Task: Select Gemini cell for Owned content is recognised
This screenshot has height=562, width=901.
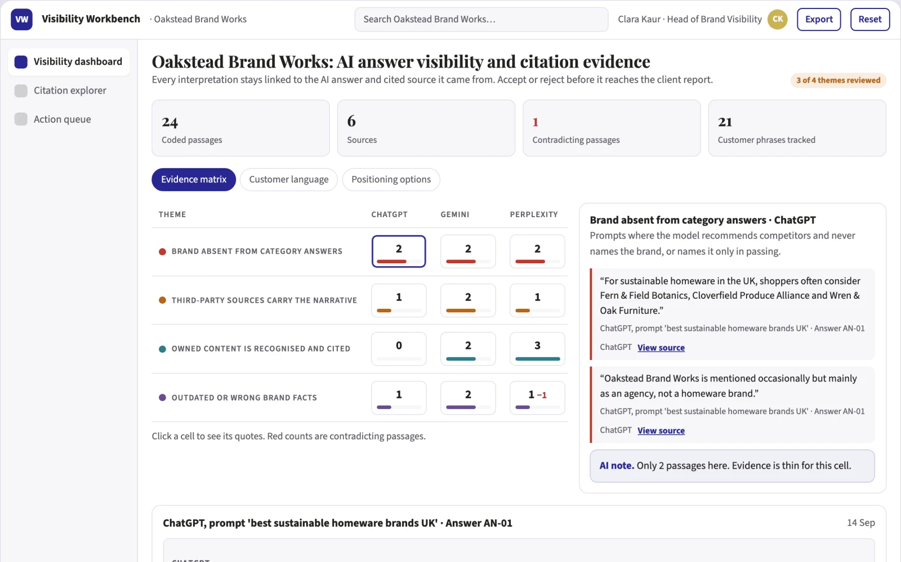Action: (468, 349)
